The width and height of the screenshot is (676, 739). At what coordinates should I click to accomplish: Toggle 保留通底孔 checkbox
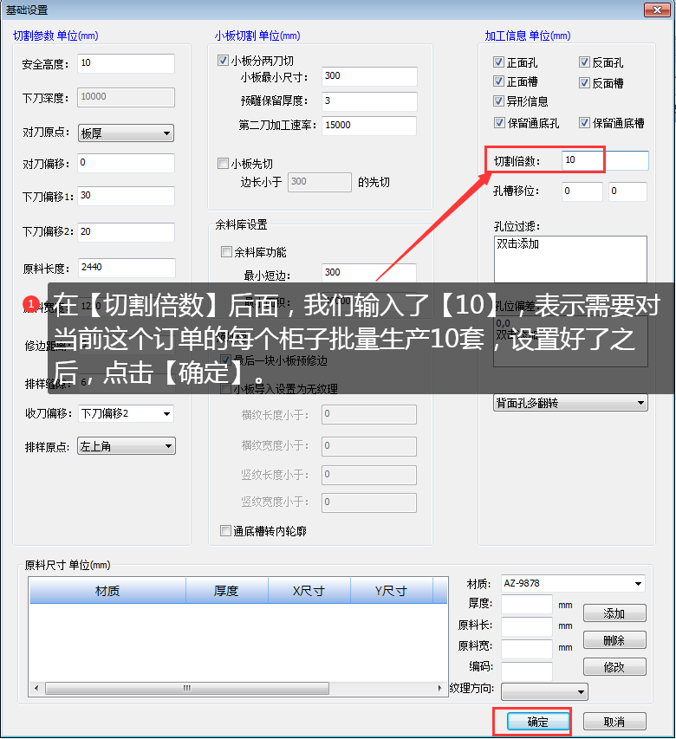(x=499, y=122)
